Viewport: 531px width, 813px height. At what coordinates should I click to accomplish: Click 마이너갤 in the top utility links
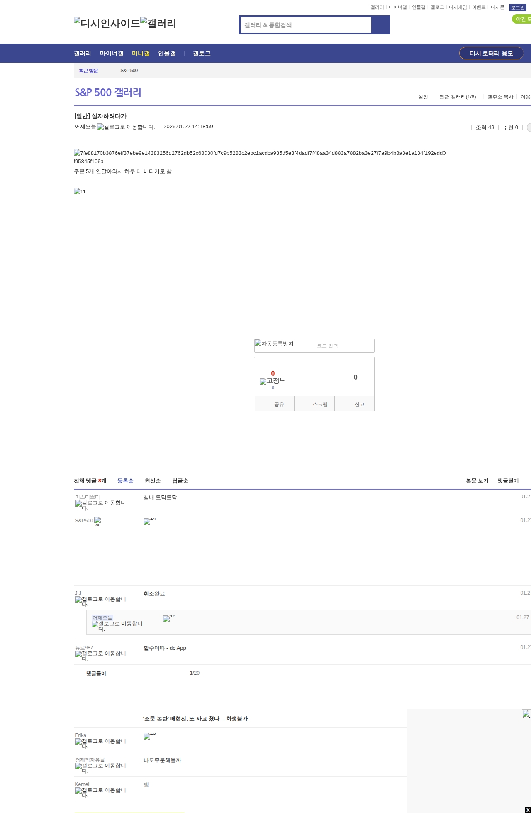click(398, 7)
